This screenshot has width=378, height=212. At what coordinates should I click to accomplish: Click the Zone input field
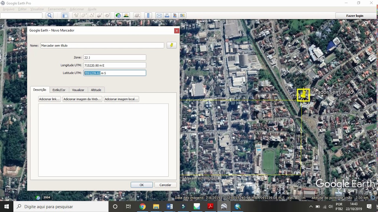coord(115,57)
